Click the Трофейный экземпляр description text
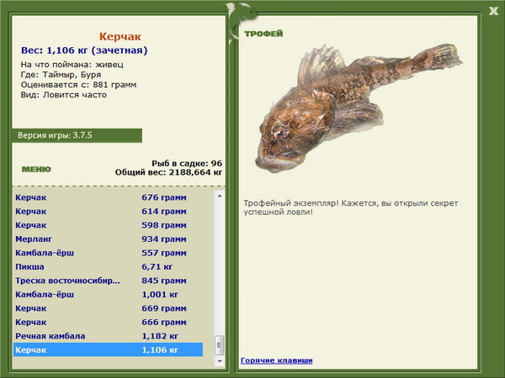 pos(351,207)
